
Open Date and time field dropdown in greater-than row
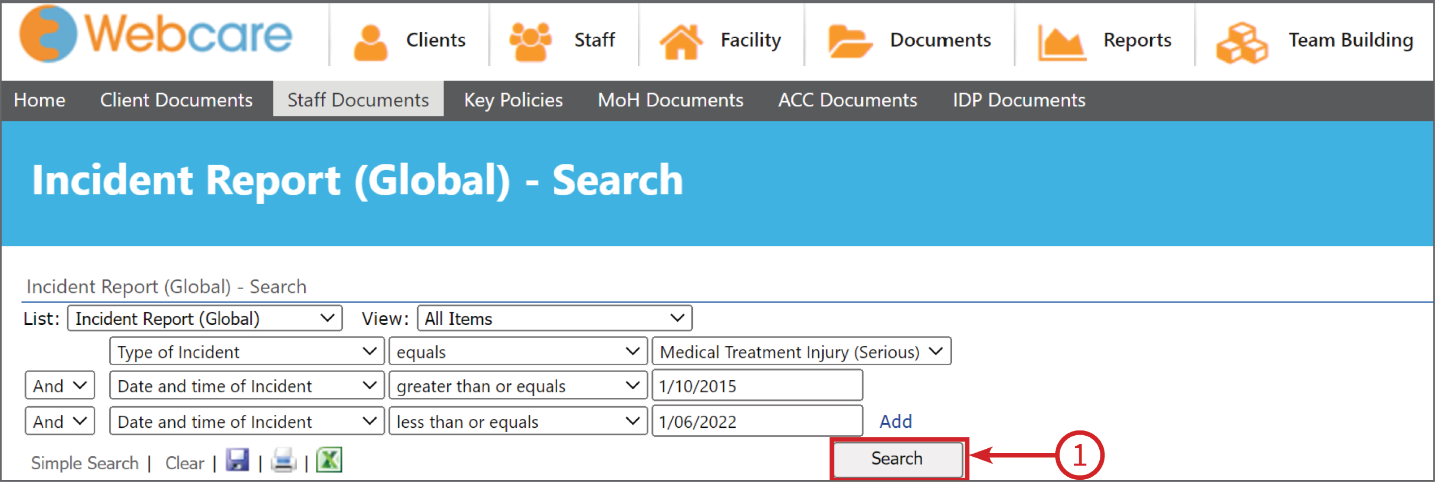tap(247, 386)
